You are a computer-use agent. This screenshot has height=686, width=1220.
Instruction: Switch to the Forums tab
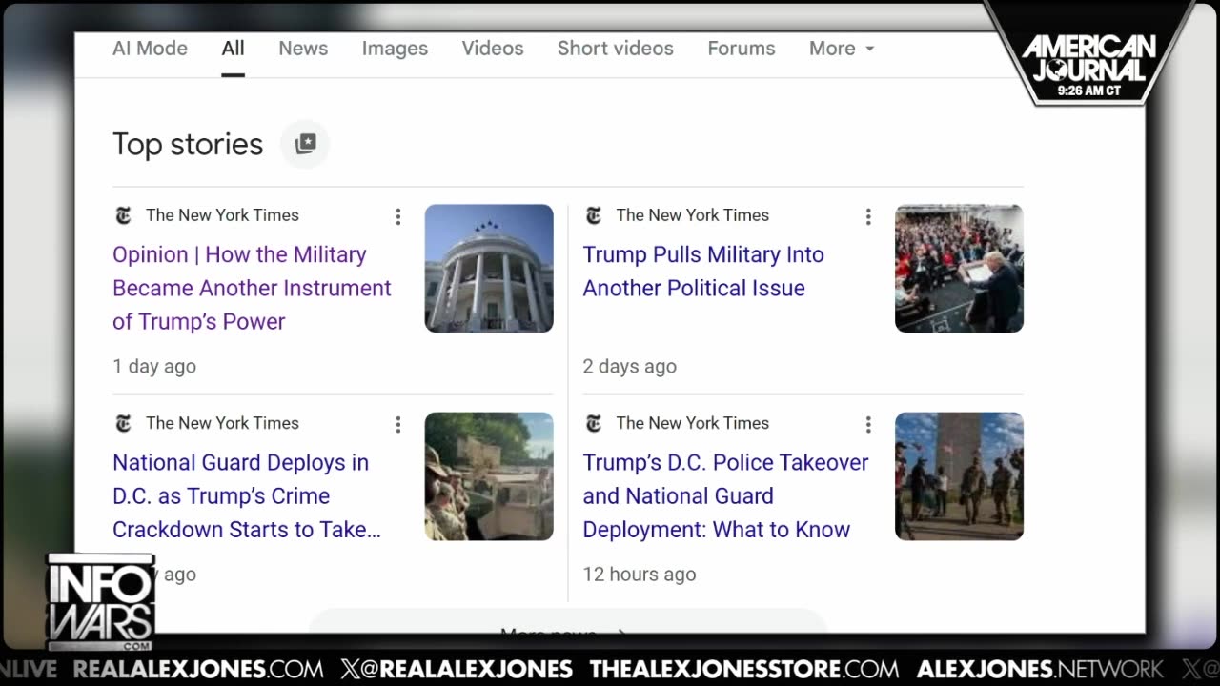742,49
